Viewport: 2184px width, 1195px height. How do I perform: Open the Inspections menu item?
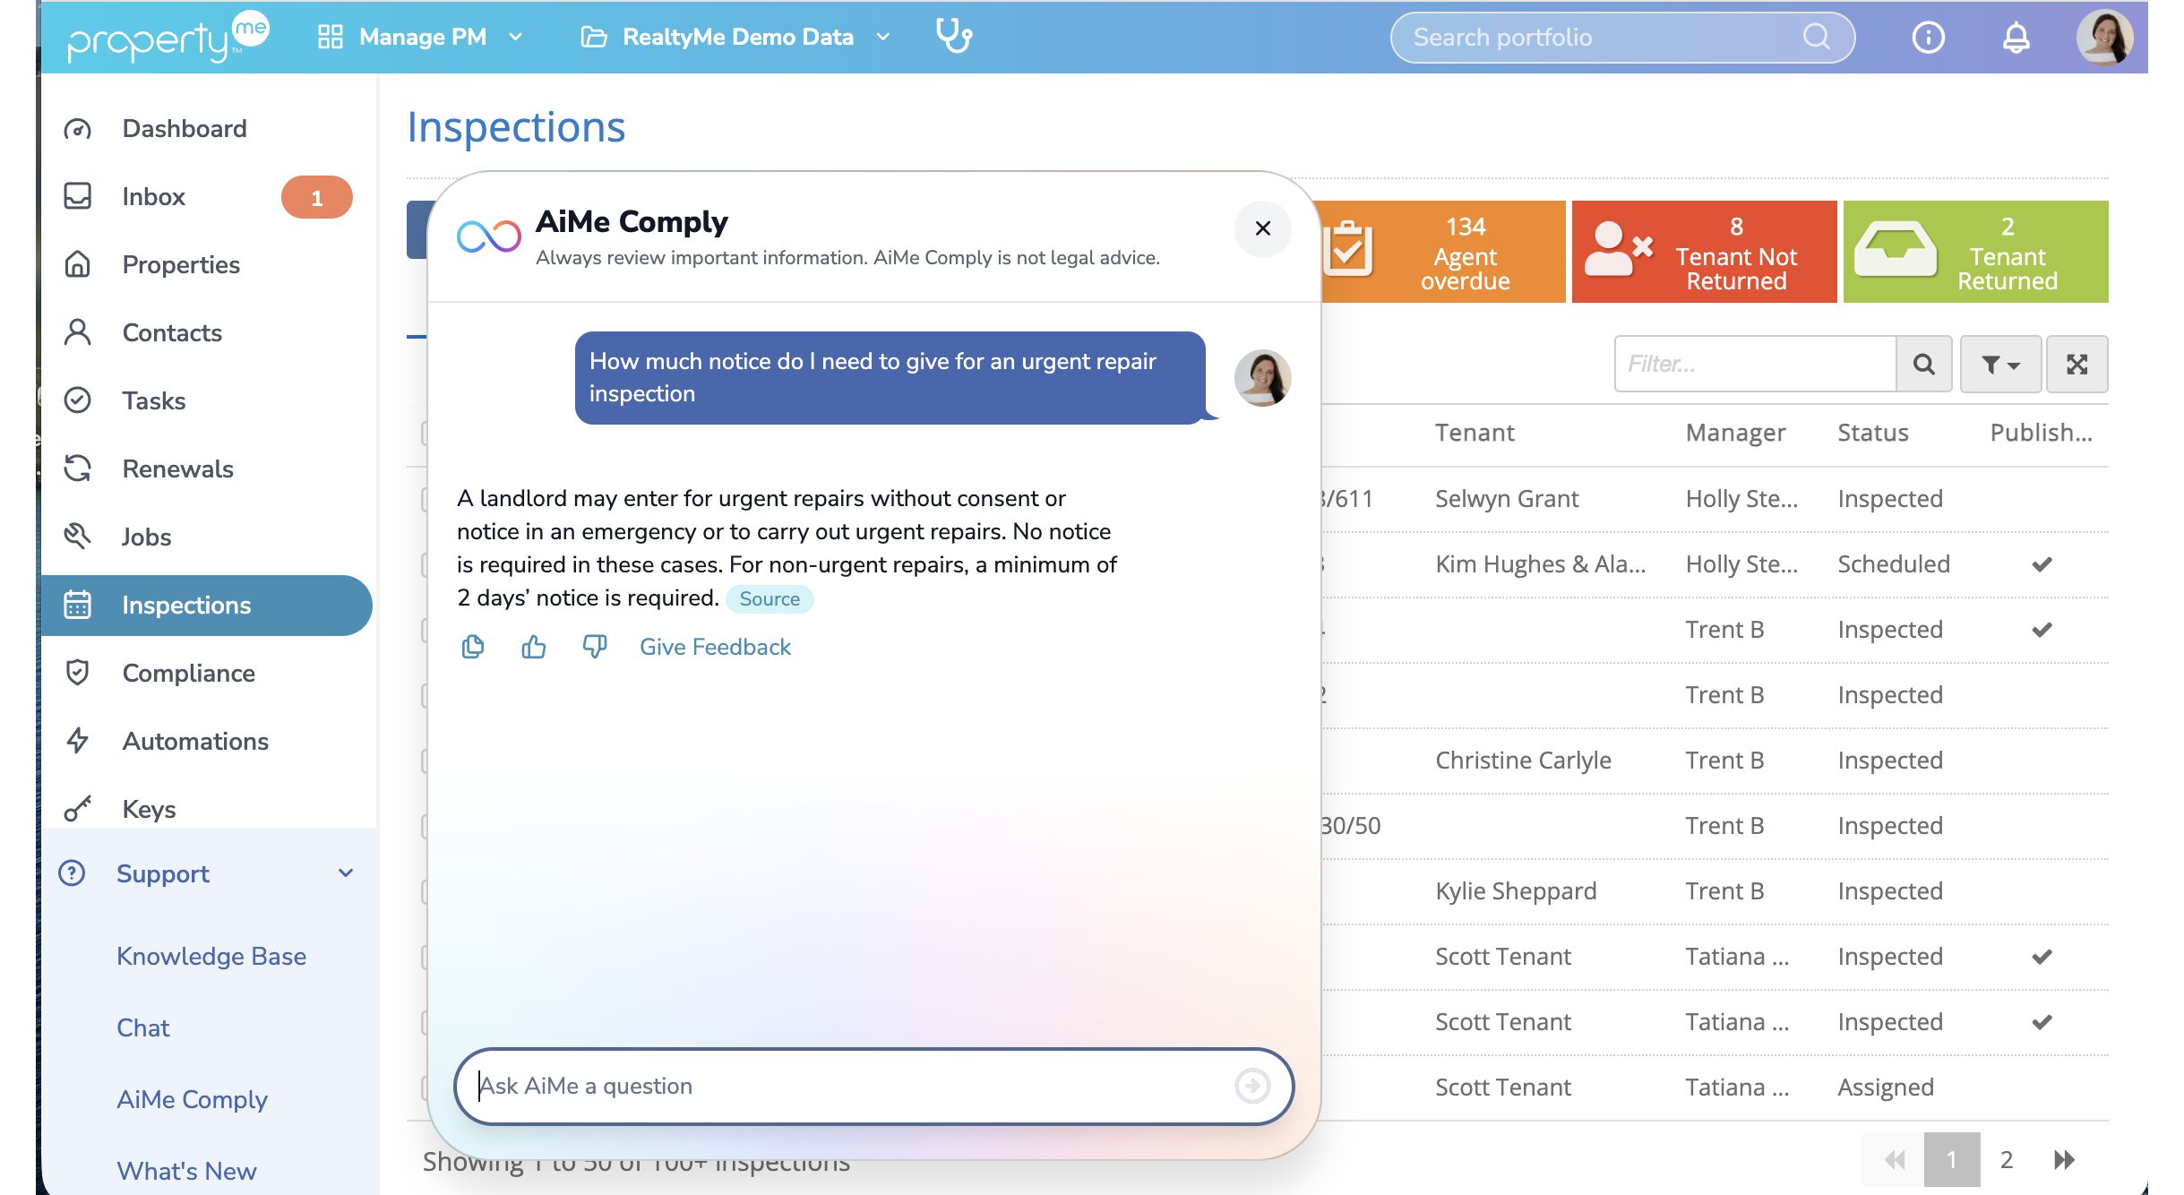click(x=206, y=605)
